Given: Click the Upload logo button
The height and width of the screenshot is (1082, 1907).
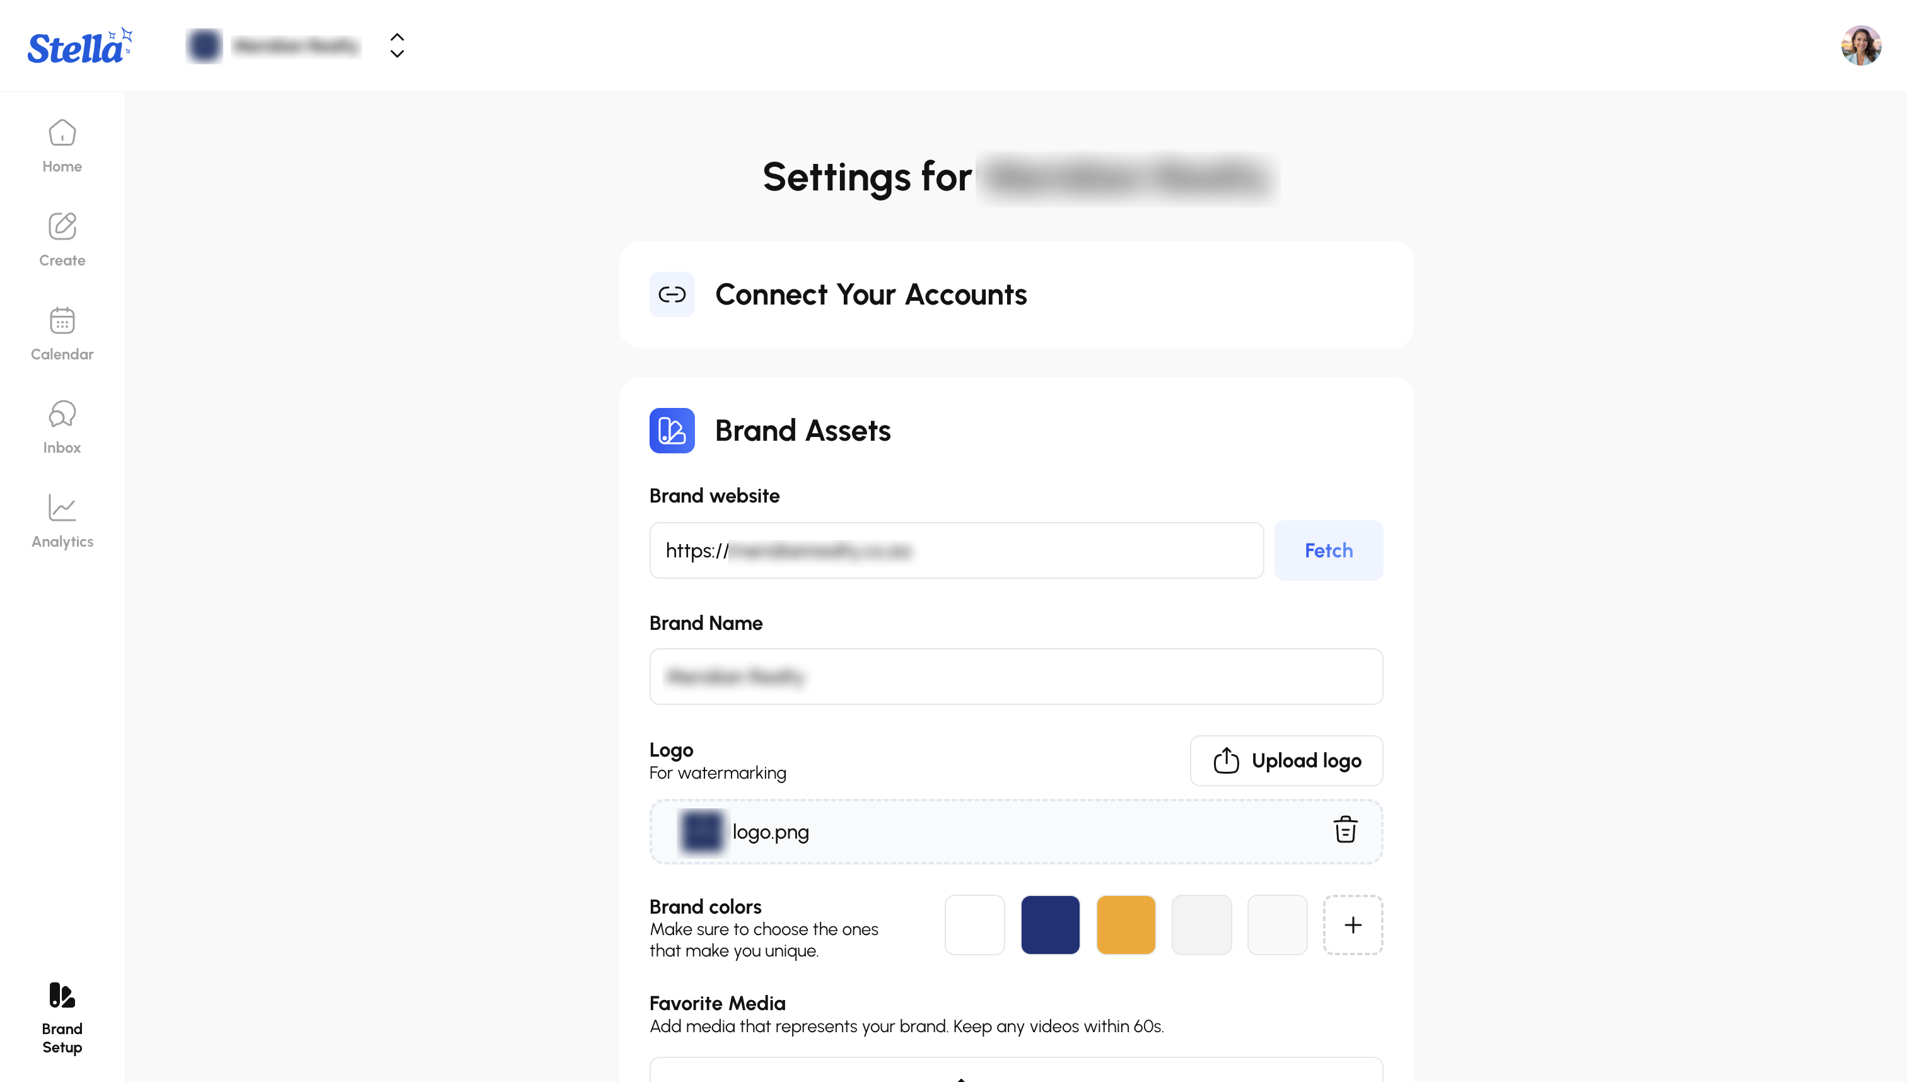Looking at the screenshot, I should (x=1286, y=761).
